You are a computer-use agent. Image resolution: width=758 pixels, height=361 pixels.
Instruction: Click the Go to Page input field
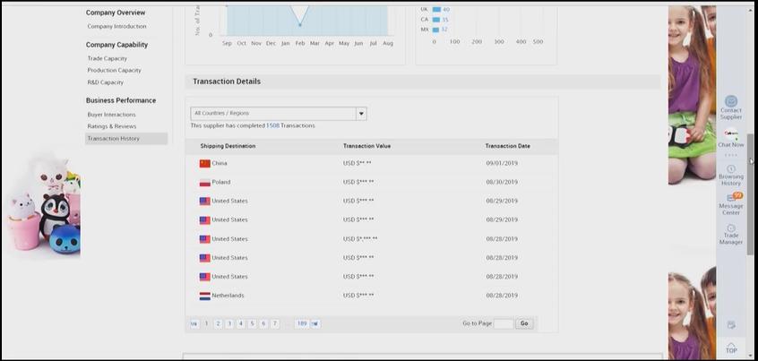[x=504, y=323]
